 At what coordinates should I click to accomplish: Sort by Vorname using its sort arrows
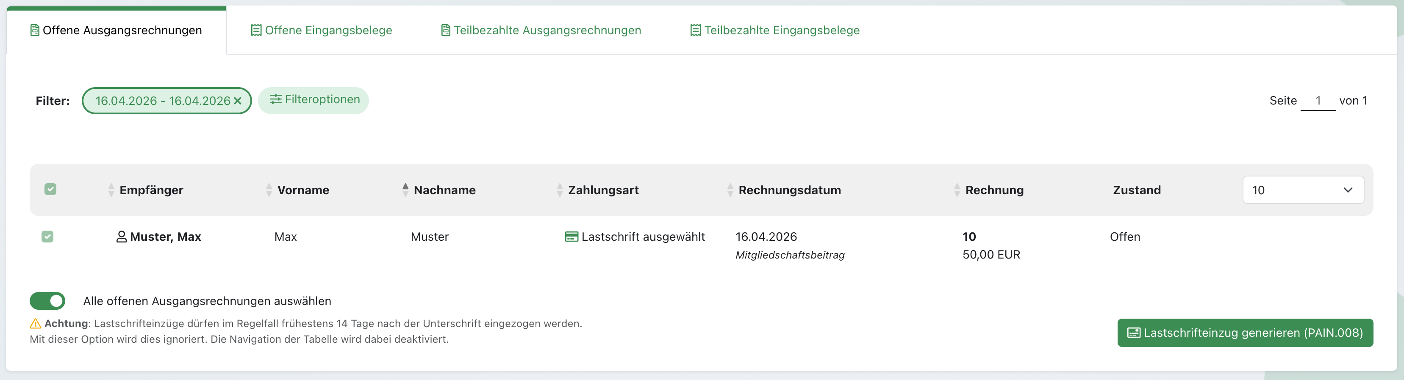(x=269, y=190)
